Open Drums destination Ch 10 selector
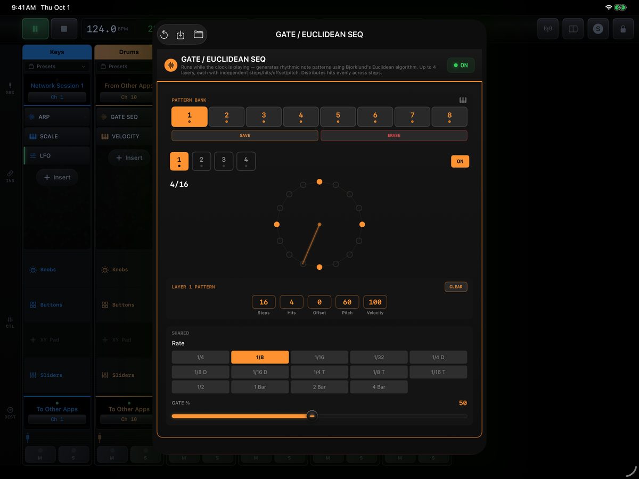Image resolution: width=639 pixels, height=479 pixels. (128, 419)
